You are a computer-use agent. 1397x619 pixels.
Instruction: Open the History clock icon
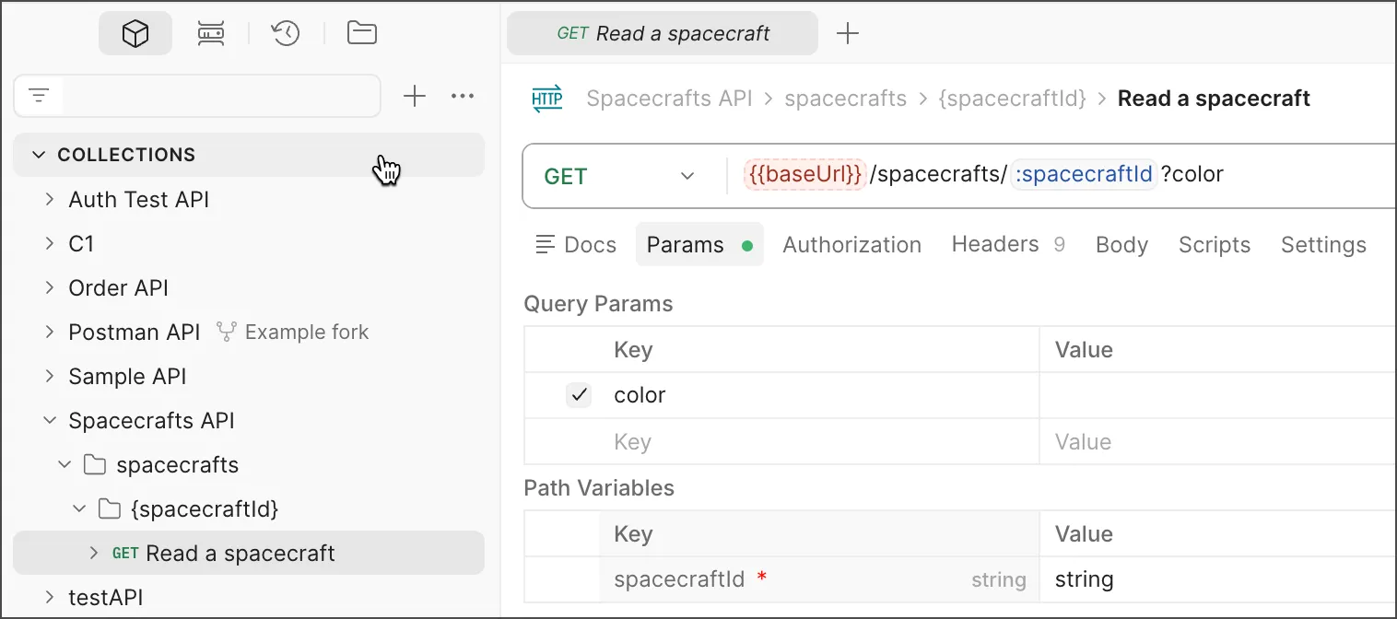(x=286, y=34)
